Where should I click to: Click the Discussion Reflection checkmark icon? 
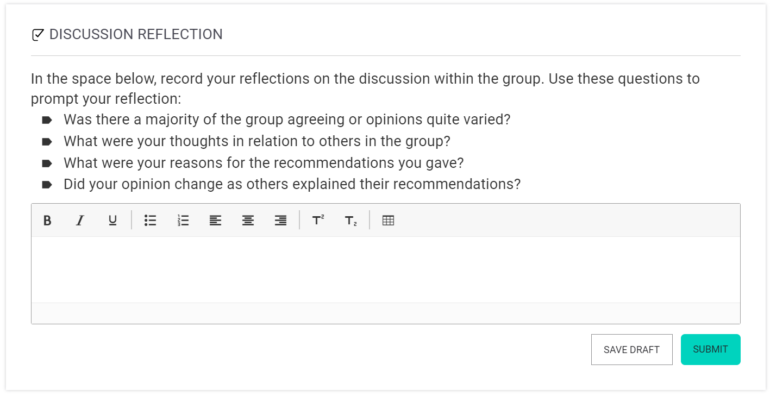pos(38,35)
